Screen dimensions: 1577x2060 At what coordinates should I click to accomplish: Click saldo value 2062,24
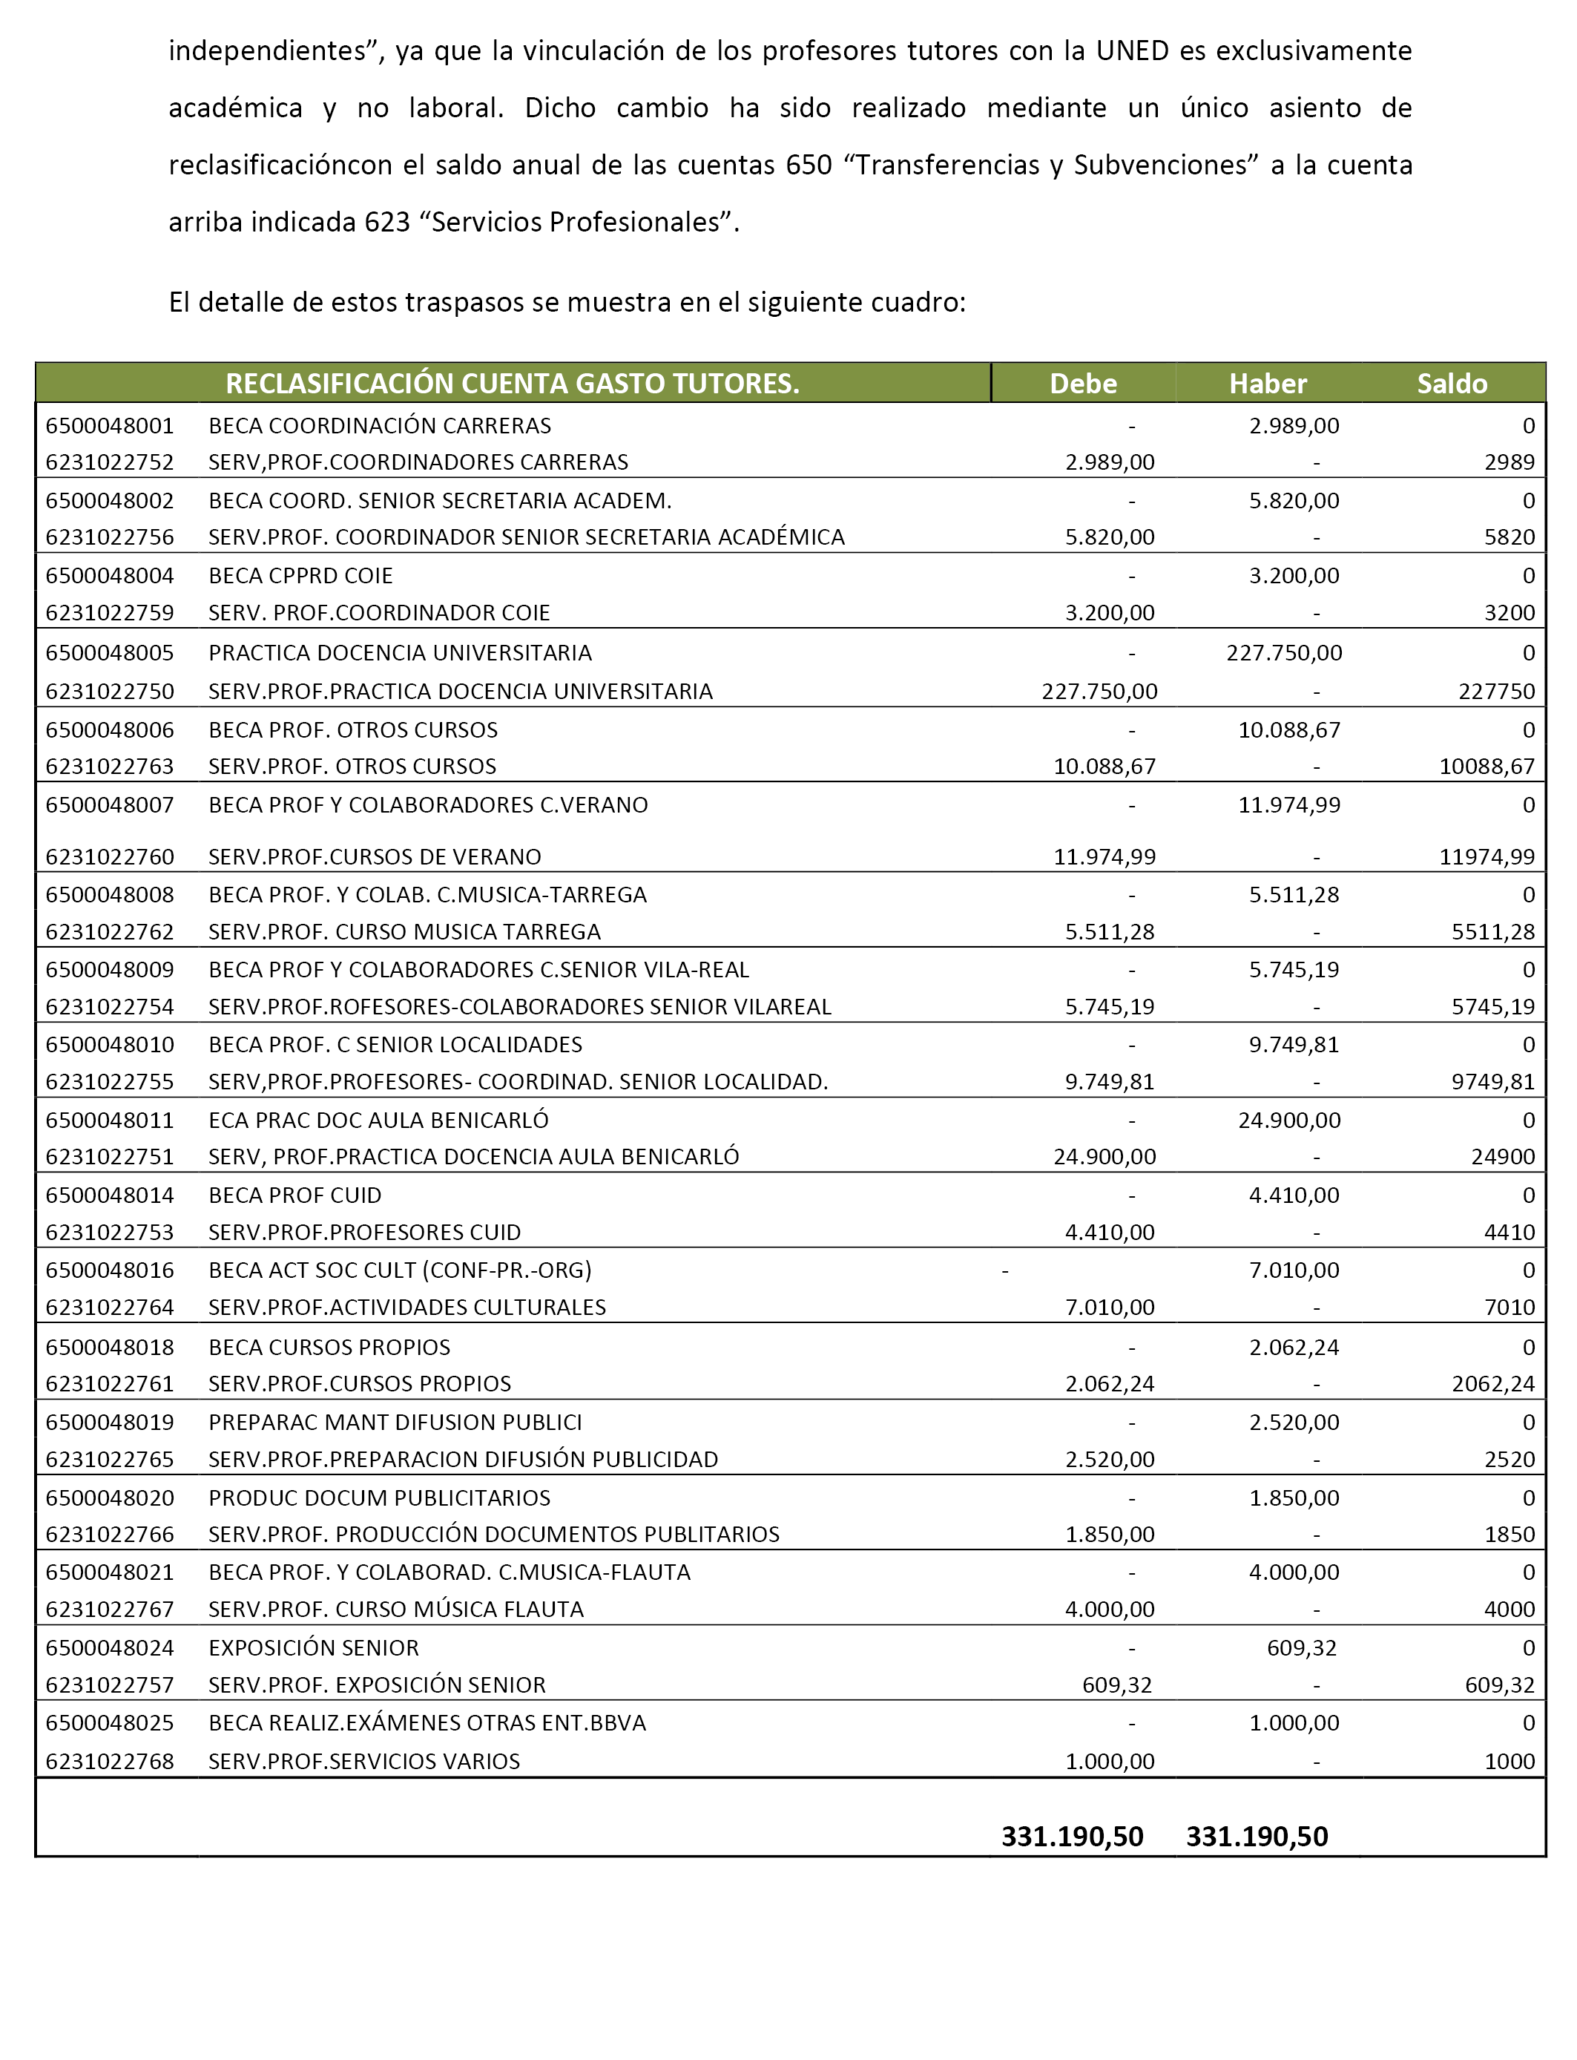click(1492, 1383)
